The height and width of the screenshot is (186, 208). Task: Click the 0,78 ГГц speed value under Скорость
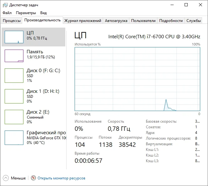[119, 129]
